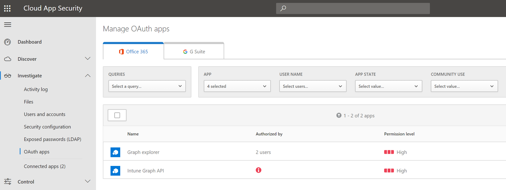Click the filter funnel icon by app count
This screenshot has height=190, width=506.
339,116
